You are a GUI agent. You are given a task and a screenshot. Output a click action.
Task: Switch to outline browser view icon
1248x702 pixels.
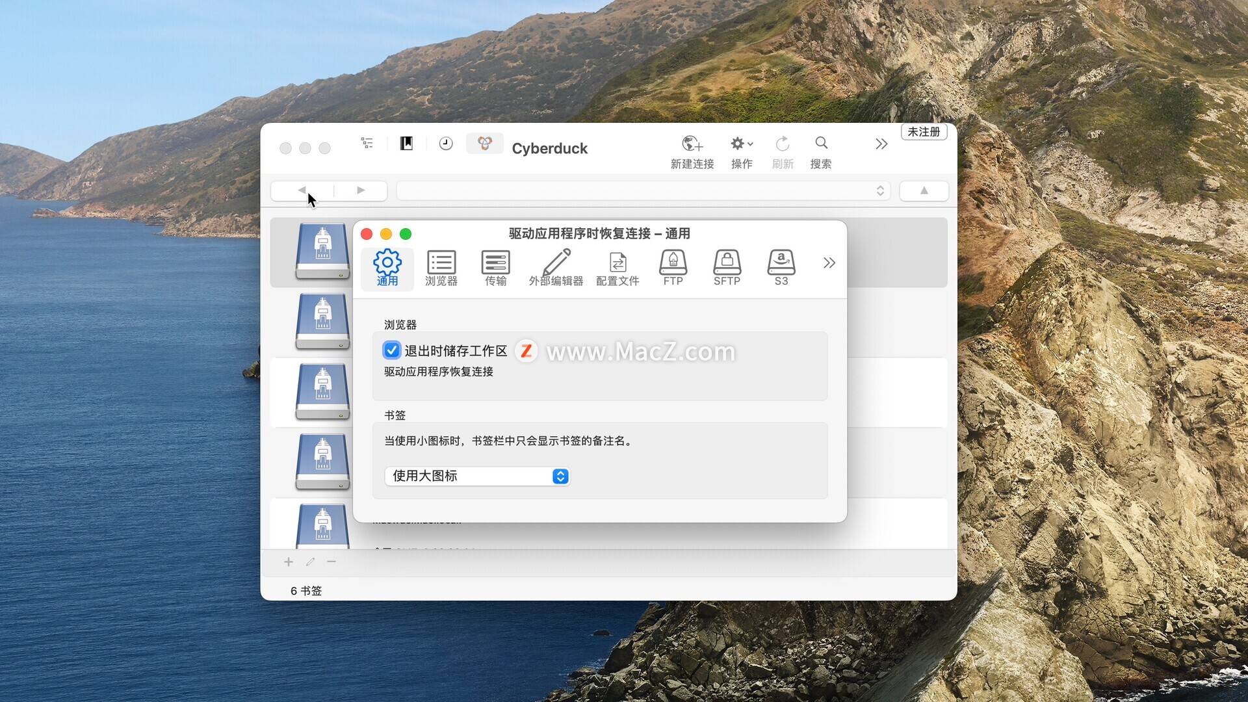[367, 144]
